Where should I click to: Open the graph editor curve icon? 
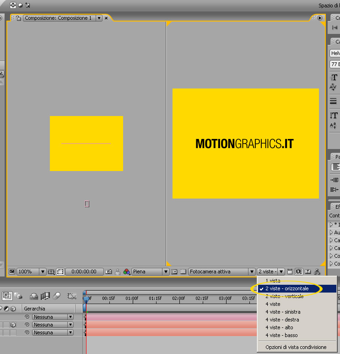tap(72, 296)
